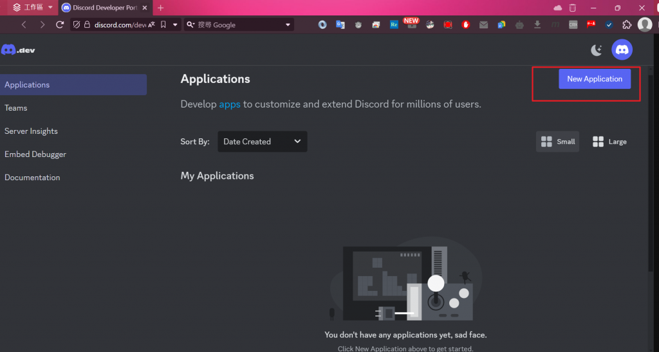Image resolution: width=659 pixels, height=352 pixels.
Task: Click the red hand blocker extension
Action: pos(466,25)
